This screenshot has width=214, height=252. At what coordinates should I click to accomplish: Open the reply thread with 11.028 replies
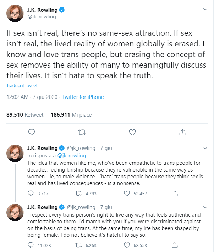coord(31,245)
